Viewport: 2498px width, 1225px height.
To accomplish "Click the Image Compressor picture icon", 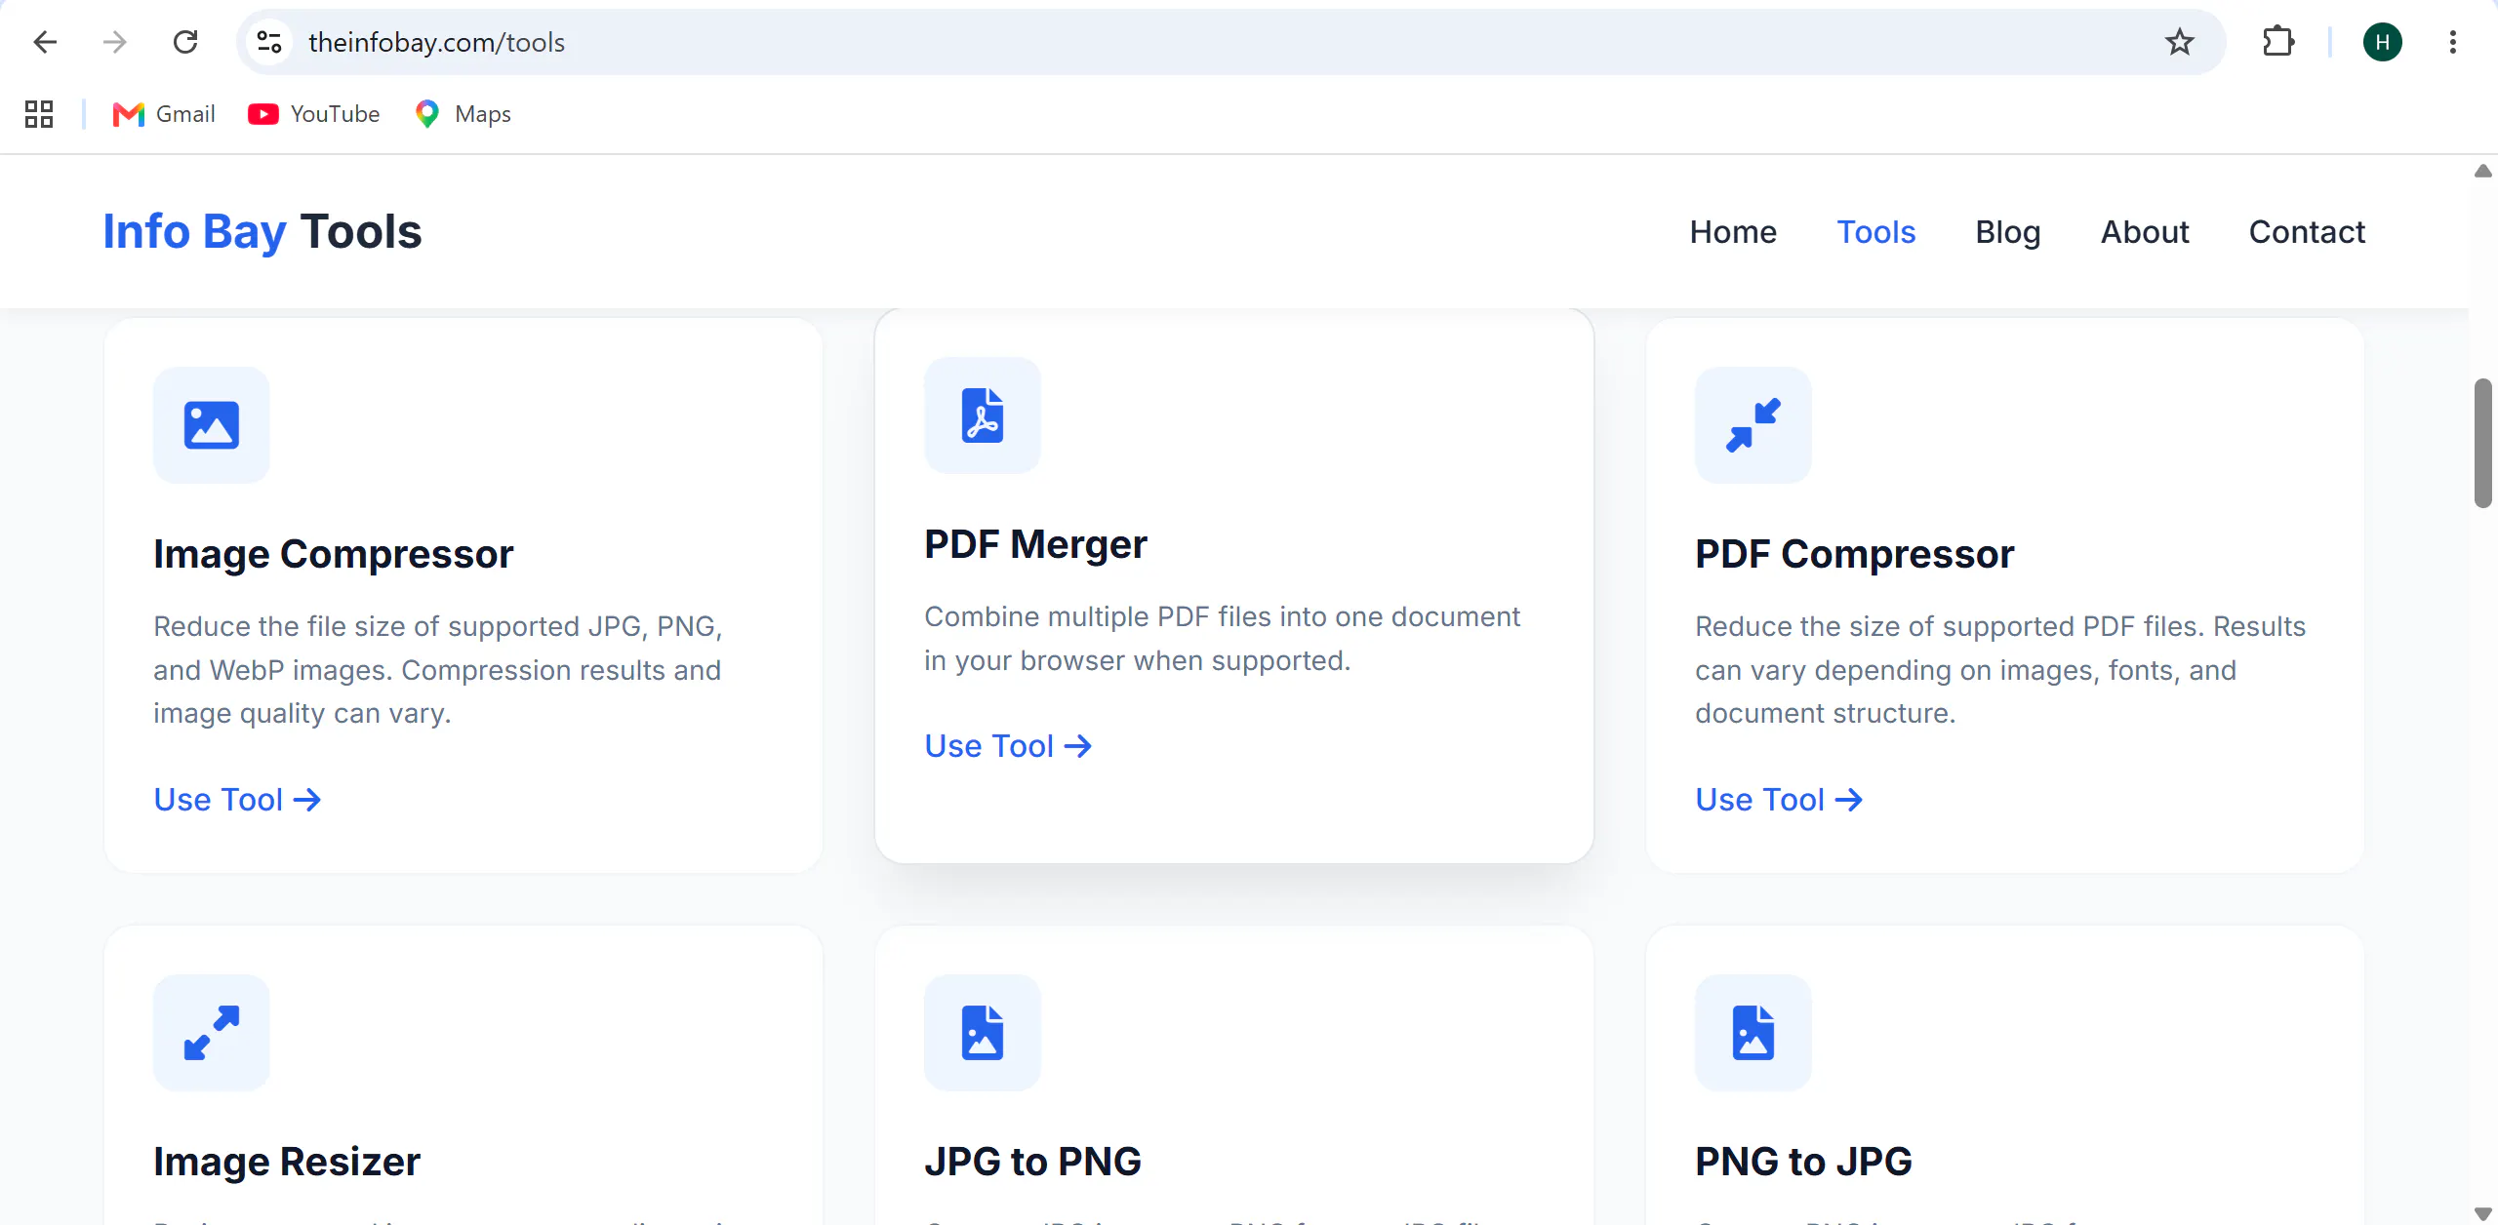I will pos(212,425).
